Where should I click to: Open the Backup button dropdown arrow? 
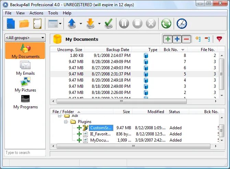[81, 23]
